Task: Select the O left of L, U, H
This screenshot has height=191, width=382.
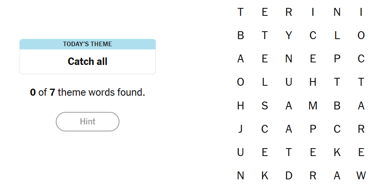Action: pyautogui.click(x=240, y=82)
